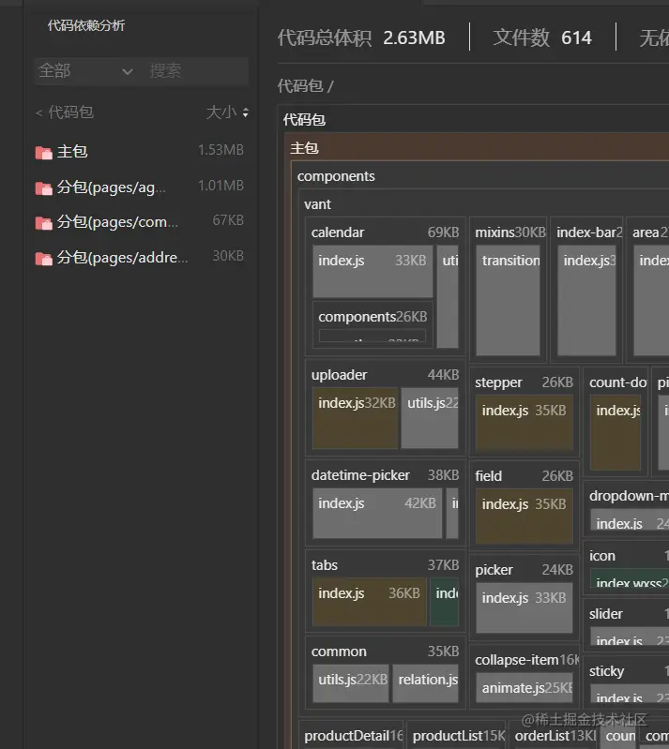Click the 代码总体积 2.63MB statistic

(x=361, y=37)
